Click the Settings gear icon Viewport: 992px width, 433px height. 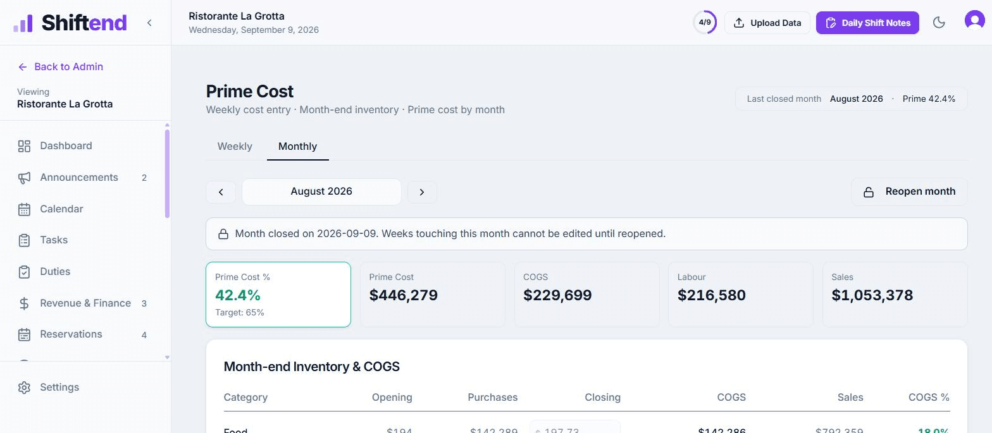[24, 387]
